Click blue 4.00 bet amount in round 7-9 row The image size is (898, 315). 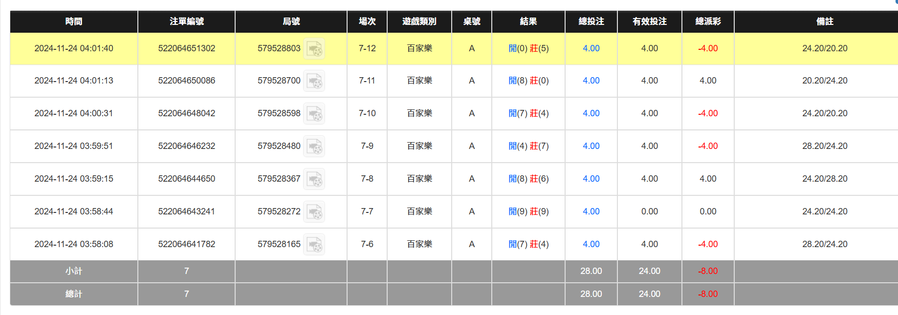[591, 146]
